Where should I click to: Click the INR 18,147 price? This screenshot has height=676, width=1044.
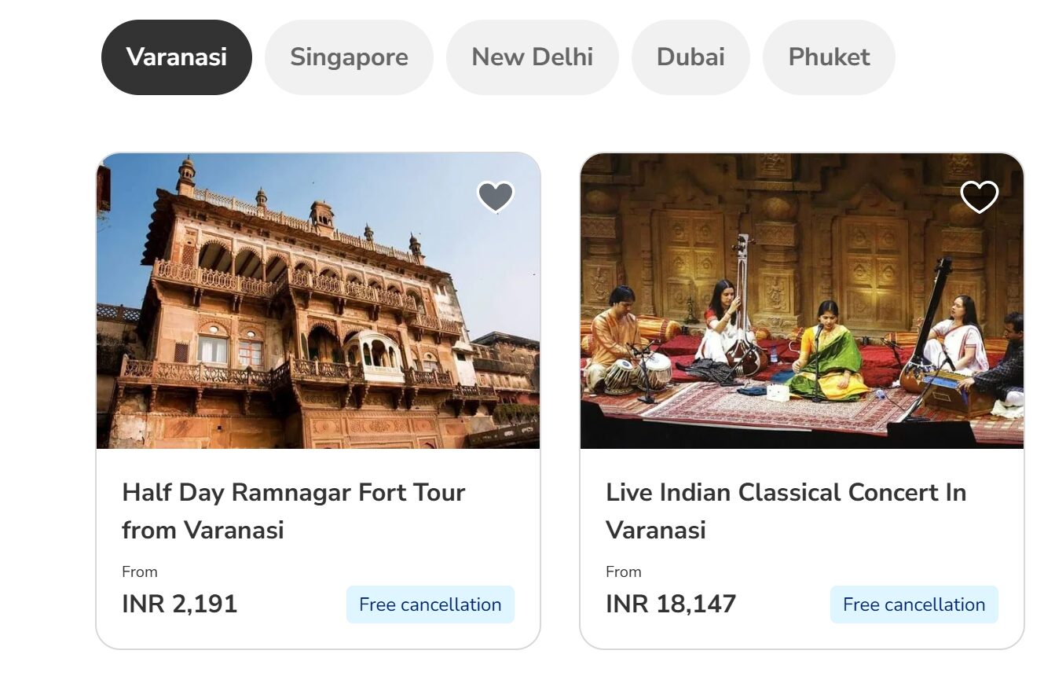(671, 604)
